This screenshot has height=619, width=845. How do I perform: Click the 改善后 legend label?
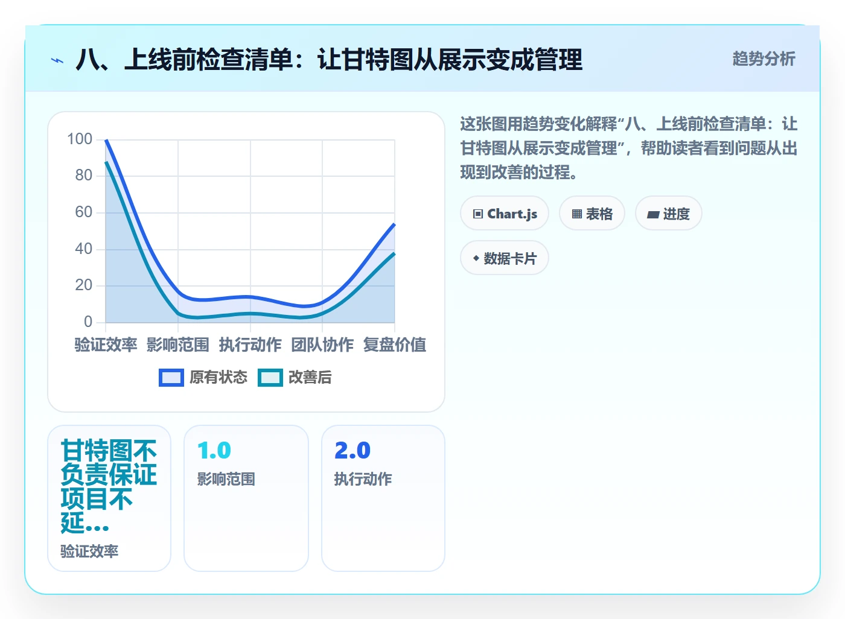[x=310, y=378]
